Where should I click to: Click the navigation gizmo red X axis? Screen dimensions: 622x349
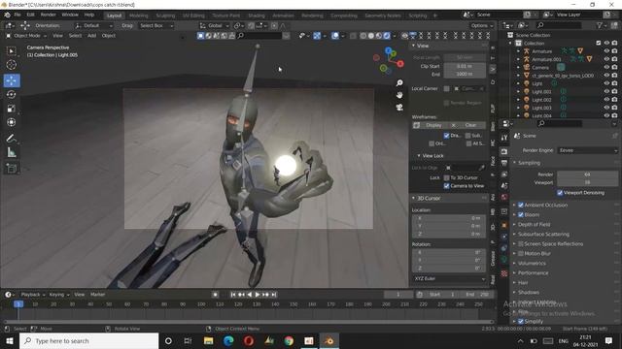point(400,64)
